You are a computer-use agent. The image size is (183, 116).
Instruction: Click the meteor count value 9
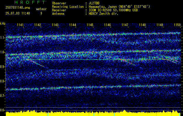pos(41,13)
